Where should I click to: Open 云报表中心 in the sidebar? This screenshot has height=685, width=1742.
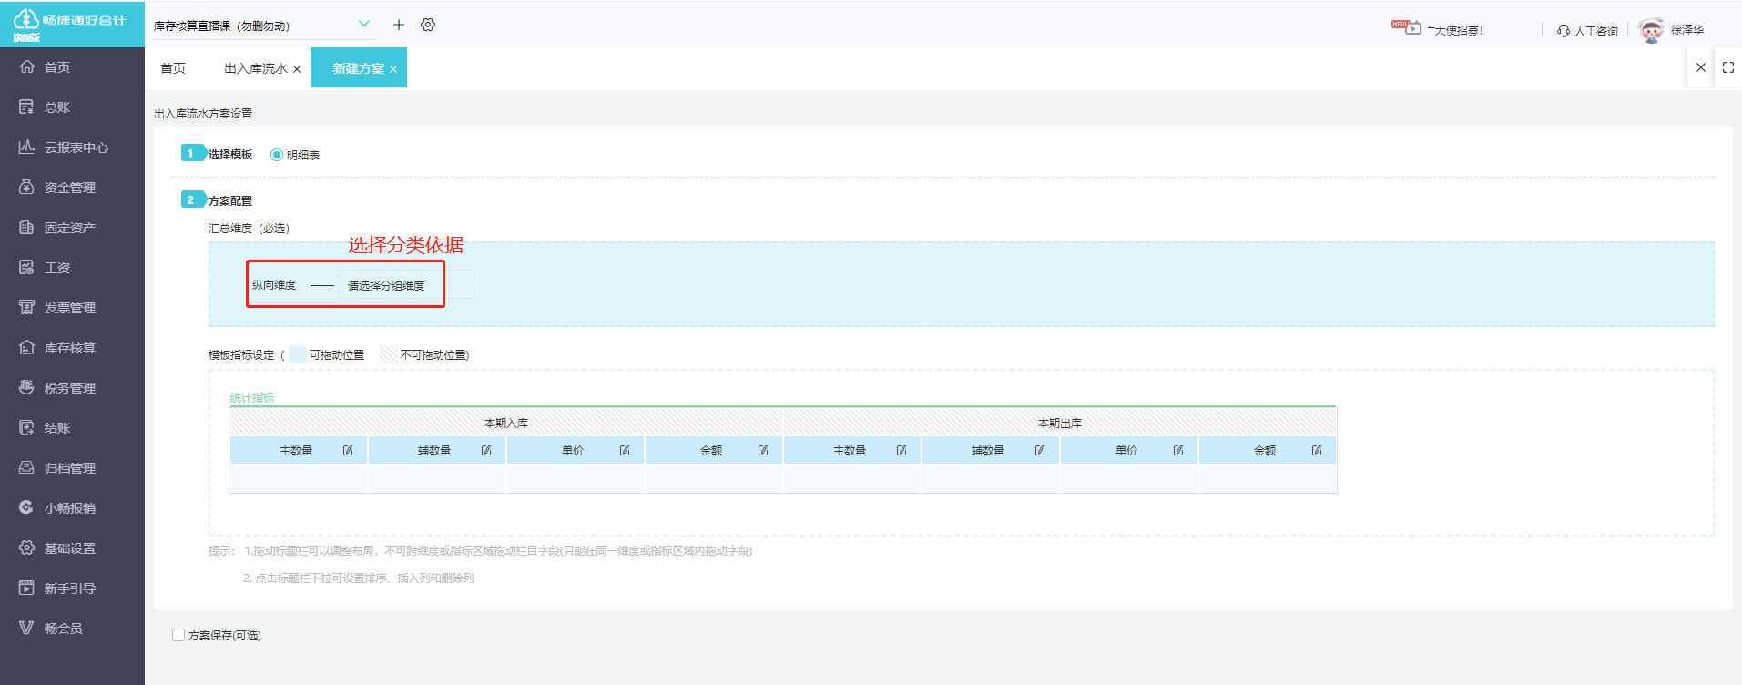[x=76, y=148]
